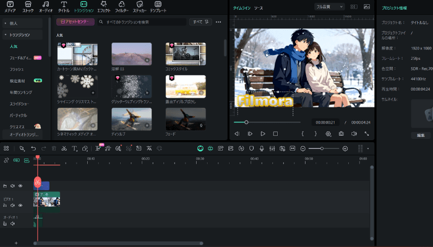Take a snapshot with the preview camera icon
The width and height of the screenshot is (433, 247).
click(341, 133)
